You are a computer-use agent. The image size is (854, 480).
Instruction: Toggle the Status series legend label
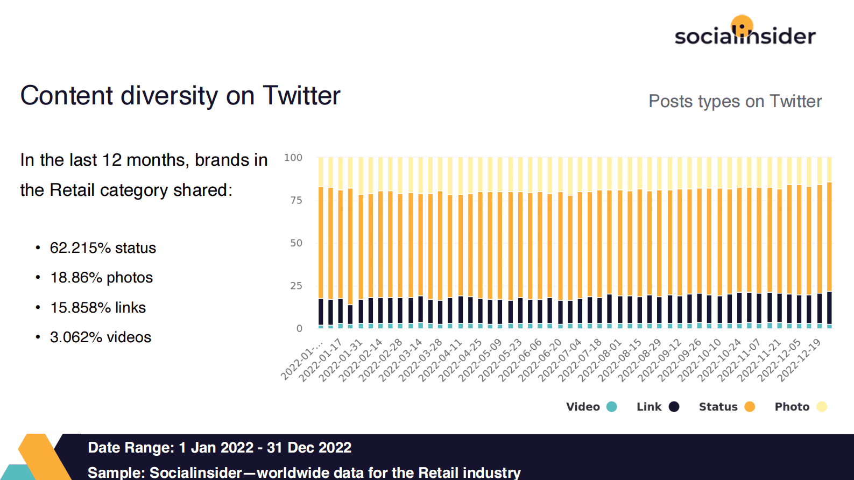click(x=718, y=407)
